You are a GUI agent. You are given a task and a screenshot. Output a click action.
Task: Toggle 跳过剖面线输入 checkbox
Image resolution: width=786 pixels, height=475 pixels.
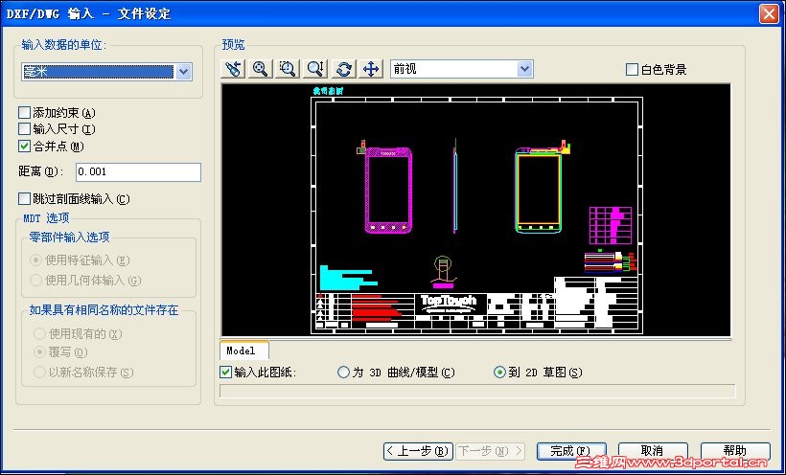point(24,198)
